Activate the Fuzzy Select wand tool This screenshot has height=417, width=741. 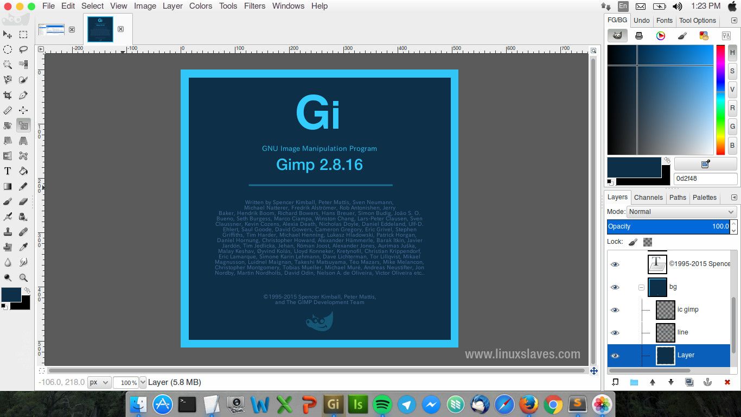click(8, 65)
